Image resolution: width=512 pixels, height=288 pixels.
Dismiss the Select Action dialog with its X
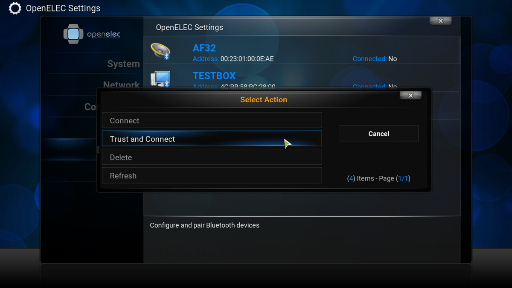tap(410, 95)
